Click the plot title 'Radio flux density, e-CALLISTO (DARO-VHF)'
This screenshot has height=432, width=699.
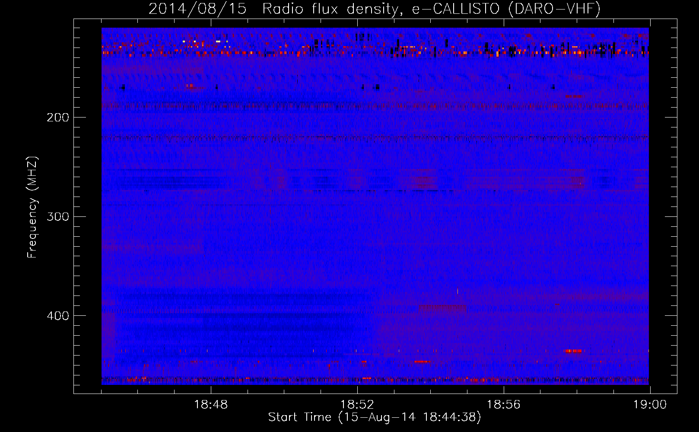pyautogui.click(x=431, y=9)
